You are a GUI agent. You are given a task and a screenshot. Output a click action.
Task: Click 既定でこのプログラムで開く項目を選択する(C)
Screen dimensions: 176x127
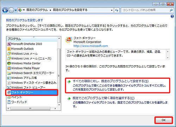click(x=103, y=98)
